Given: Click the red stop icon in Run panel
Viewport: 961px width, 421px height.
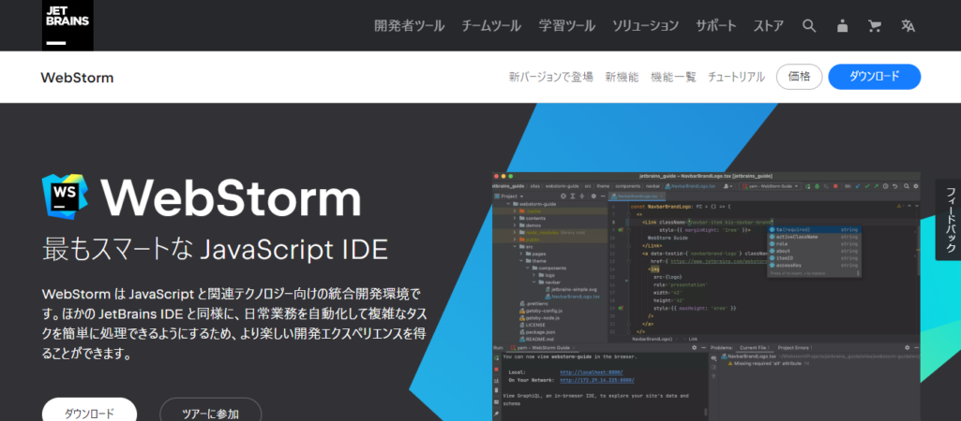Looking at the screenshot, I should [x=496, y=369].
